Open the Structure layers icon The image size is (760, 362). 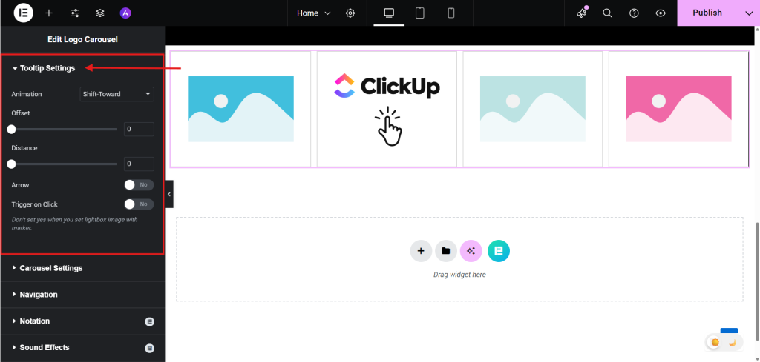(100, 13)
